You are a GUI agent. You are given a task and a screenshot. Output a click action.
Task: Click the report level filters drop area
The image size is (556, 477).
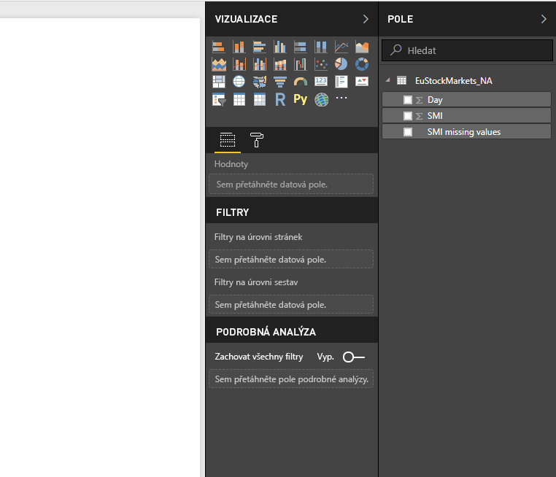[291, 304]
